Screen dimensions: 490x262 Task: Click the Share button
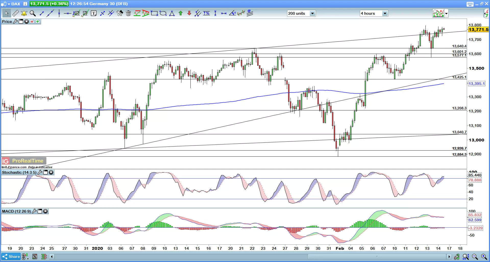coord(11,256)
